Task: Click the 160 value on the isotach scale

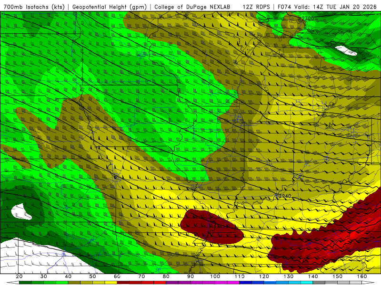Action: (362, 276)
